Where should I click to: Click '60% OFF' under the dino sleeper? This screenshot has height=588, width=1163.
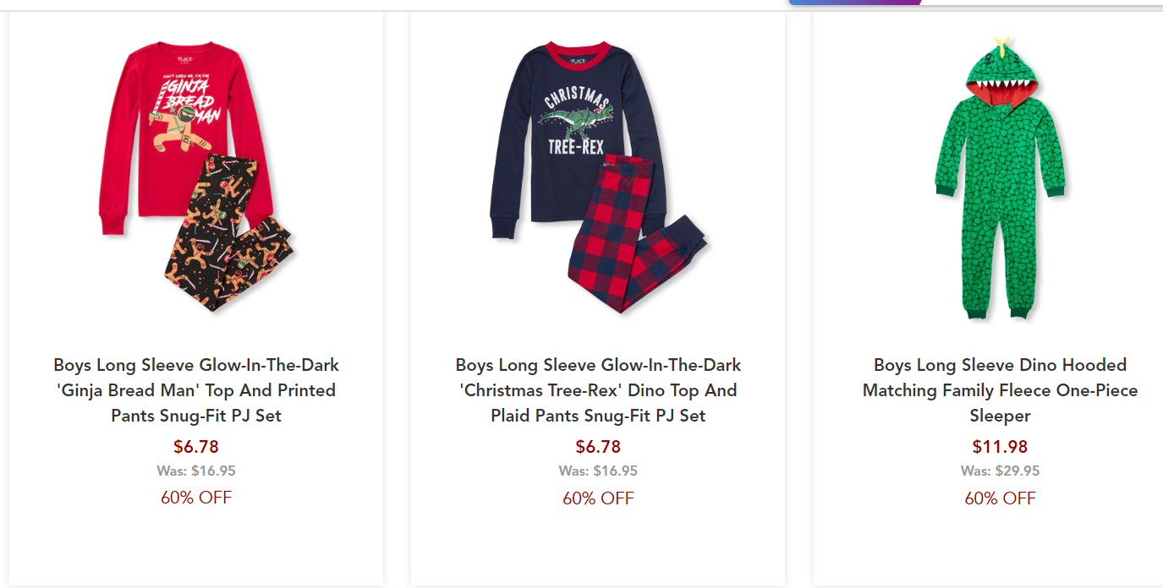[x=1000, y=498]
